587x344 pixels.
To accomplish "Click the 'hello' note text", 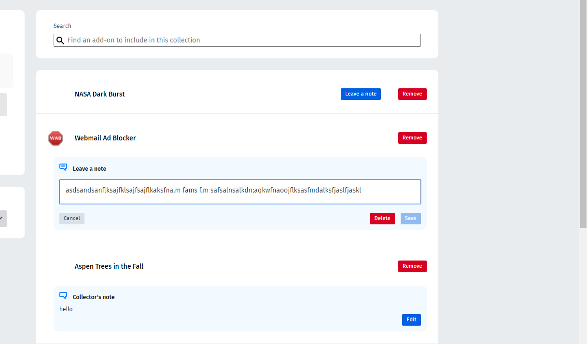I will [x=66, y=309].
